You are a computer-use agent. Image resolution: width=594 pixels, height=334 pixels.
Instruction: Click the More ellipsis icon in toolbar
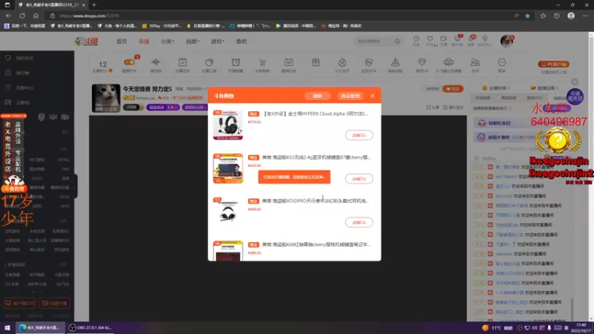click(x=502, y=62)
